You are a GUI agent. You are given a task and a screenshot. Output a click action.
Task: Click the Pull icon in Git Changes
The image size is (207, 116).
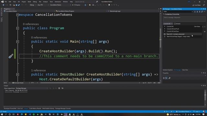tap(197, 12)
